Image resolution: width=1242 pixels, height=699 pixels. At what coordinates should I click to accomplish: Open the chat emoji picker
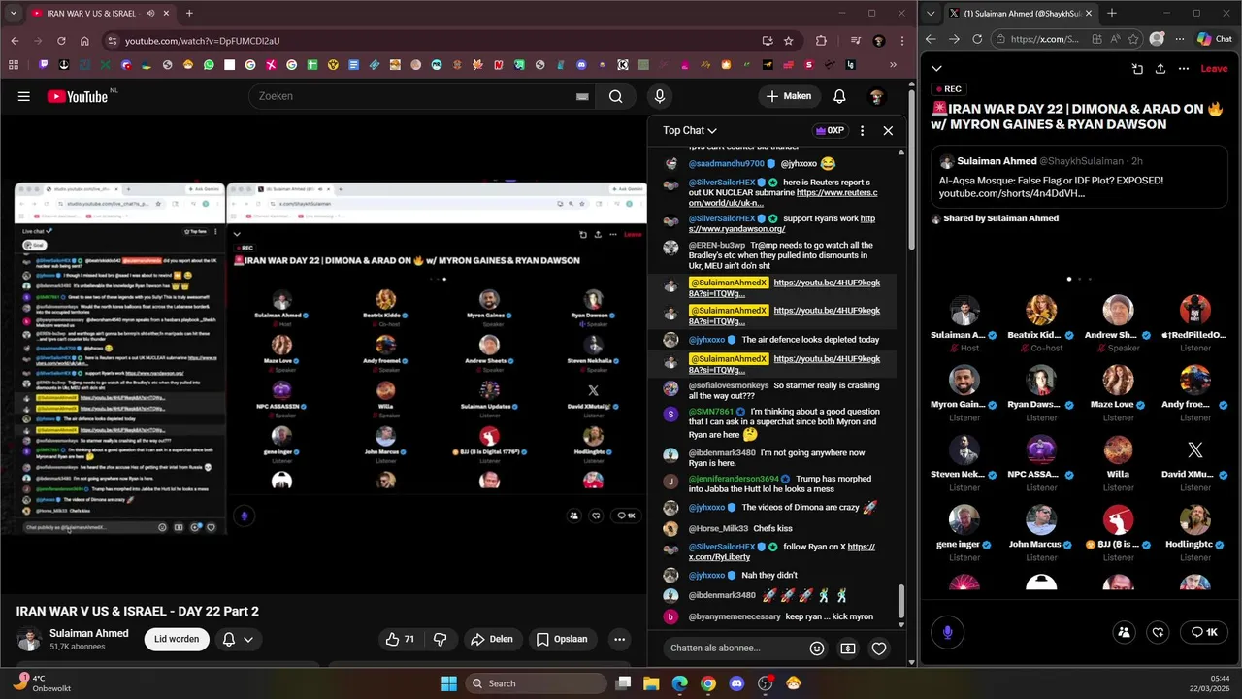point(817,648)
